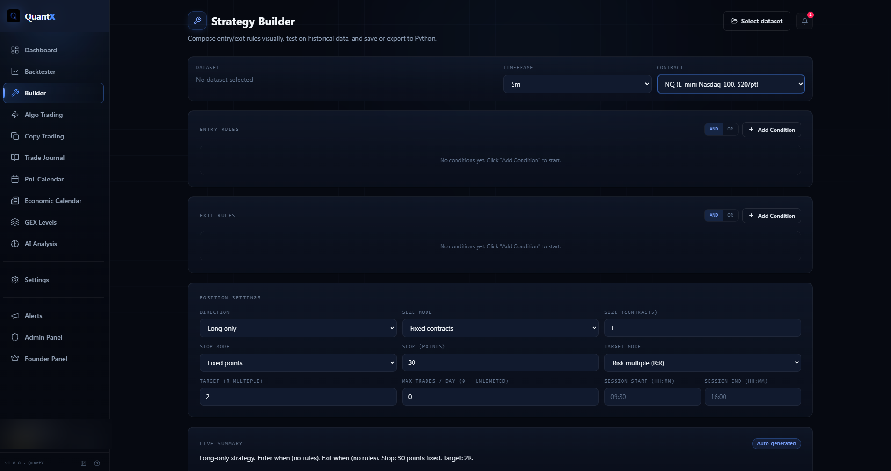Image resolution: width=891 pixels, height=471 pixels.
Task: Open help via the question mark icon
Action: 97,463
